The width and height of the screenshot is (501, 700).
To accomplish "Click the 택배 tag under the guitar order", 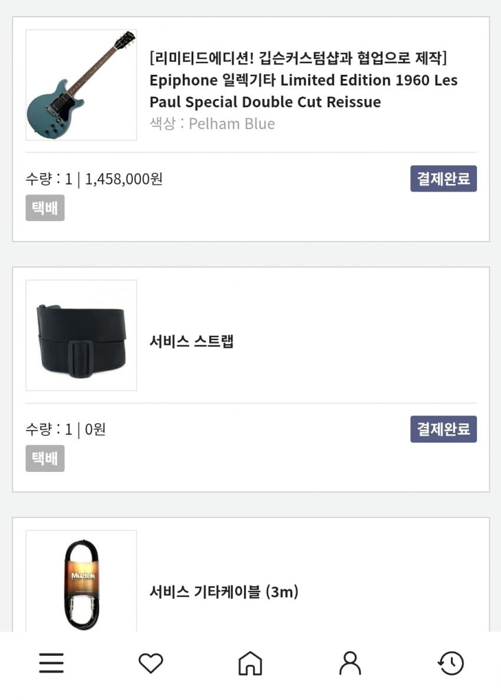I will click(x=45, y=208).
